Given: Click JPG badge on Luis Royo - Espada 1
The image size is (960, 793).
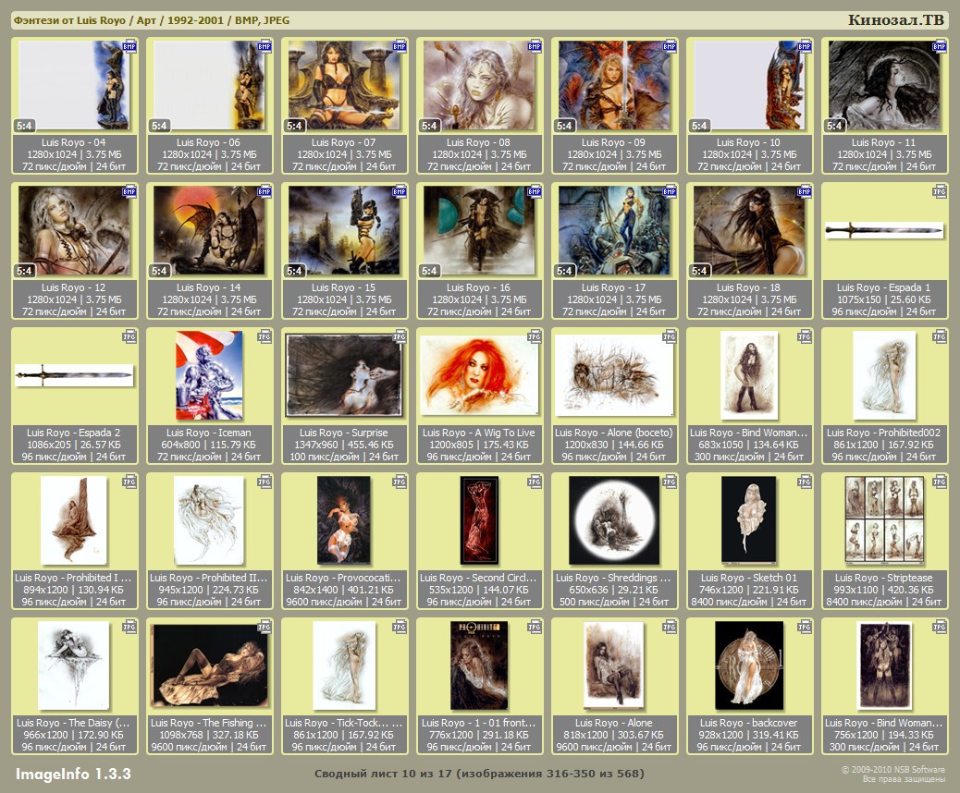Looking at the screenshot, I should (x=940, y=191).
